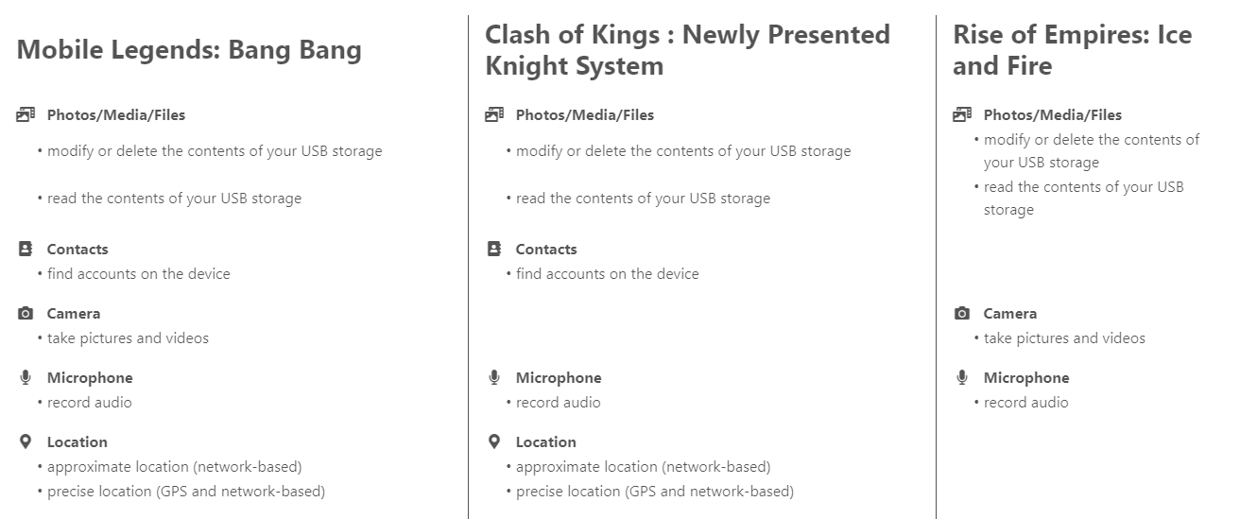Click Microphone icon under Rise of Empires

(x=962, y=378)
